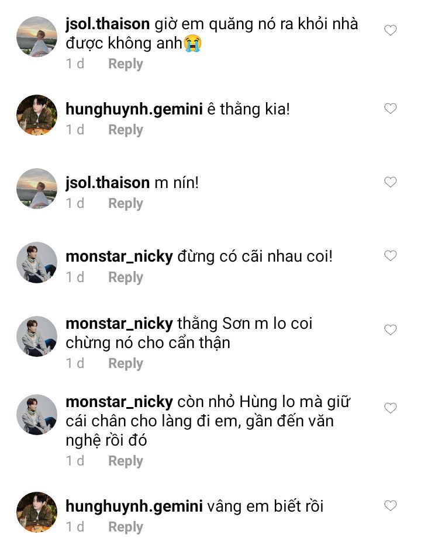Reply to the "m nín!" comment

coord(126,203)
